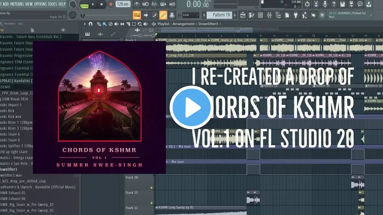Expand the news panel arrow beside SOUNDS
The image size is (383, 215).
click(371, 15)
